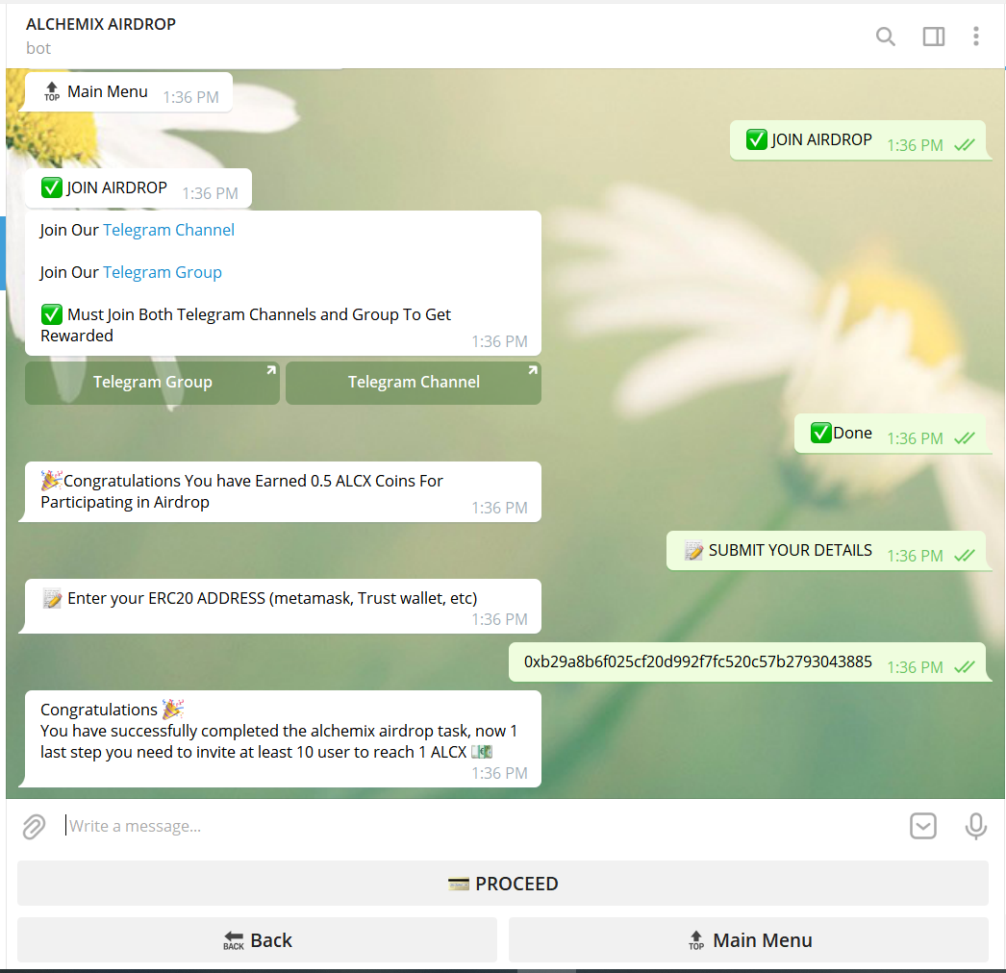Screen dimensions: 1006x973
Task: Select the Back bot keyboard button
Action: (x=258, y=939)
